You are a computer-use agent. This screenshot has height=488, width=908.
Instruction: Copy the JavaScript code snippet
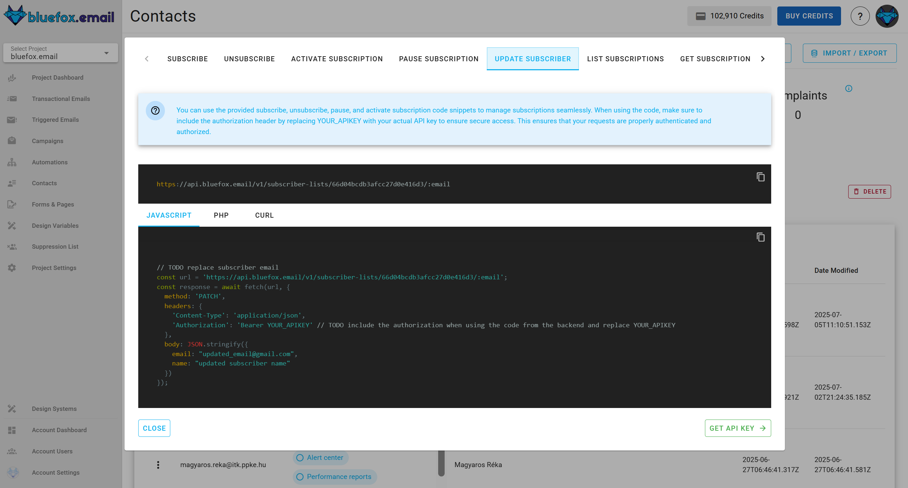[761, 237]
